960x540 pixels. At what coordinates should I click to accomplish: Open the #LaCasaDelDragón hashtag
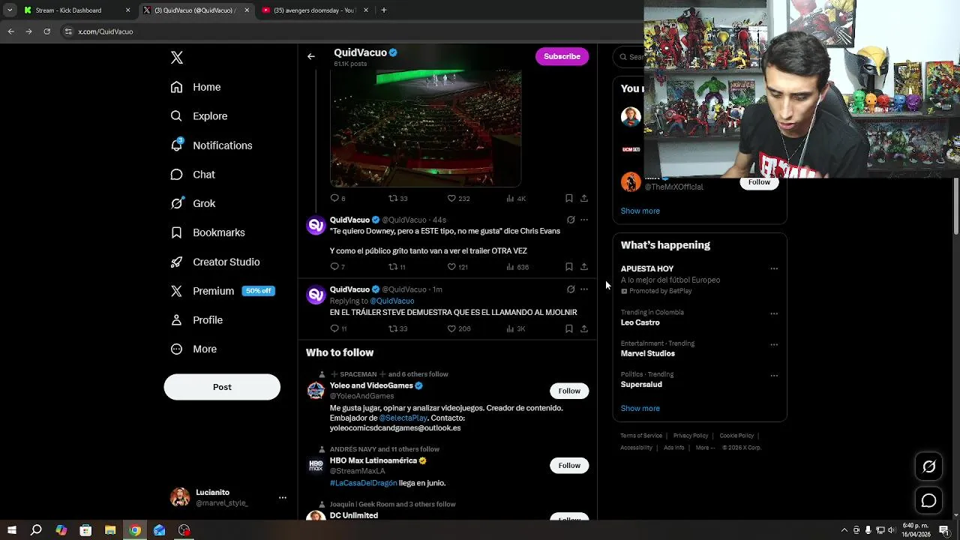(363, 483)
